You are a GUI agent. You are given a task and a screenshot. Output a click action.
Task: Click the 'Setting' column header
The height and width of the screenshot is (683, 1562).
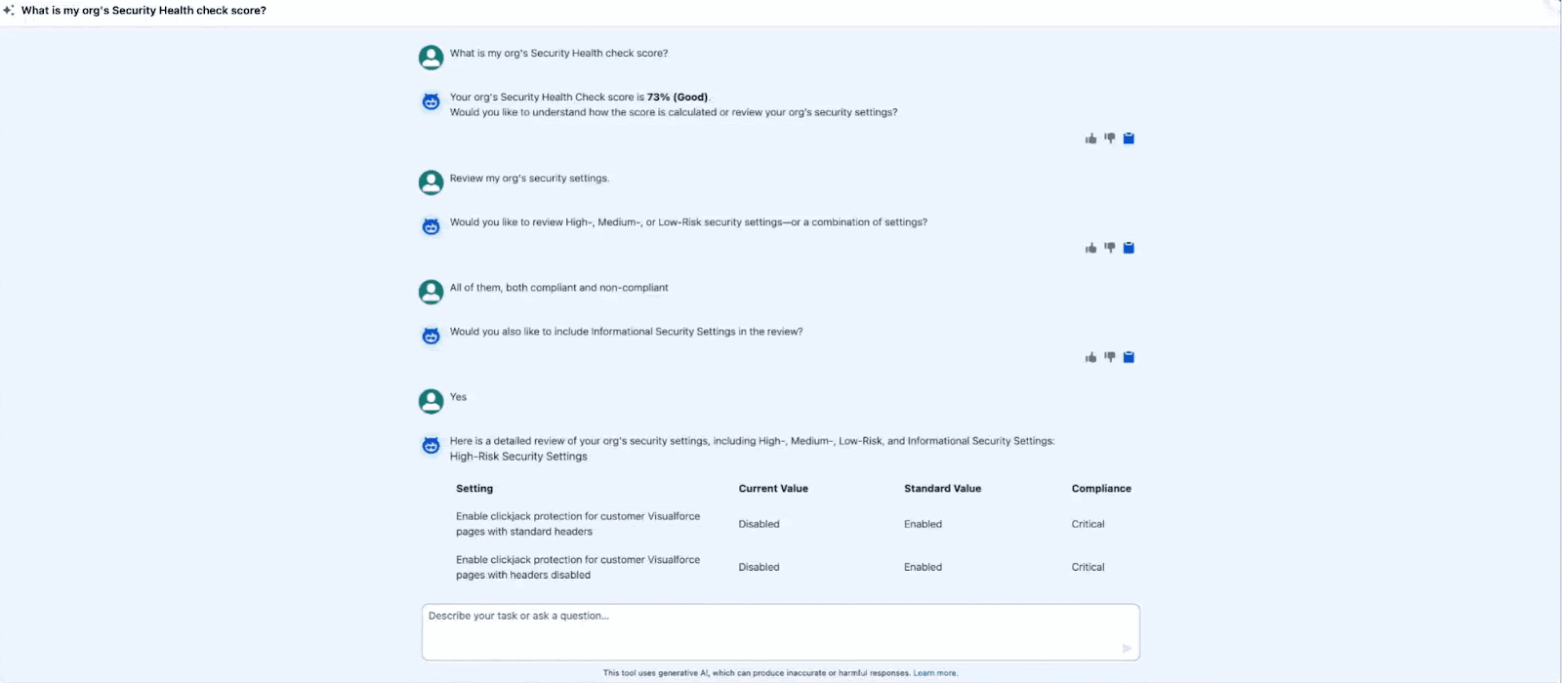click(x=474, y=489)
